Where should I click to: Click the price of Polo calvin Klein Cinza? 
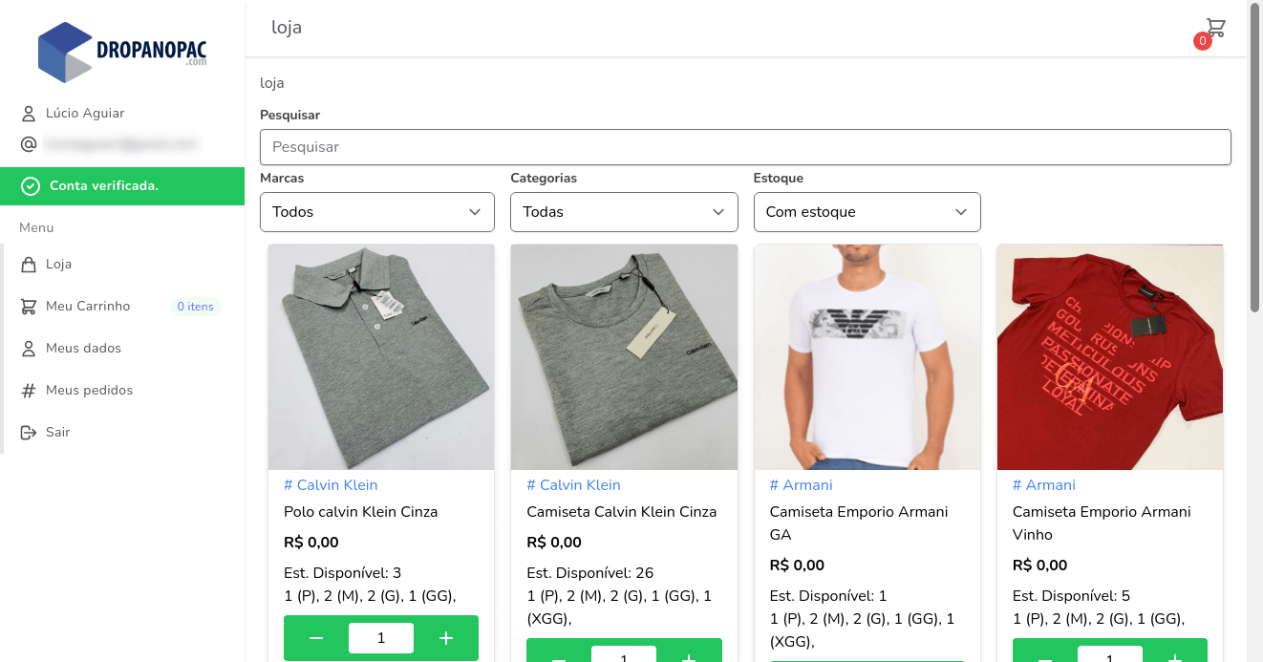tap(311, 543)
